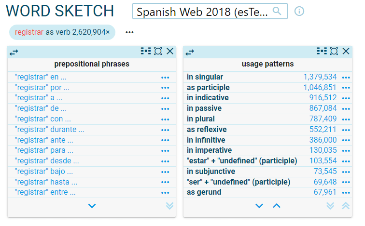Click the corpus info icon
The width and height of the screenshot is (365, 226).
pyautogui.click(x=299, y=11)
